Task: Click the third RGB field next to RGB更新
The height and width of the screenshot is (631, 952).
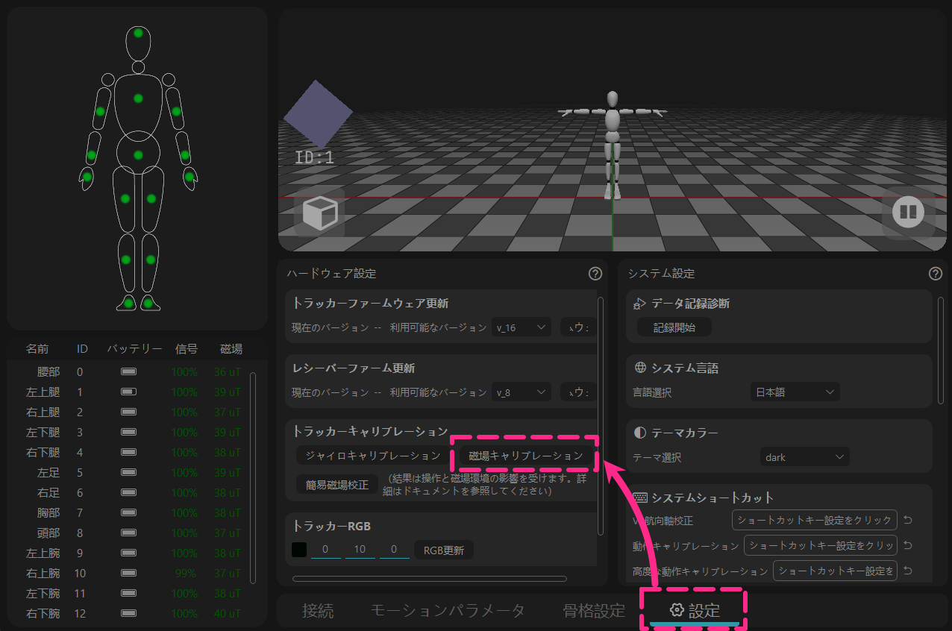Action: (395, 550)
